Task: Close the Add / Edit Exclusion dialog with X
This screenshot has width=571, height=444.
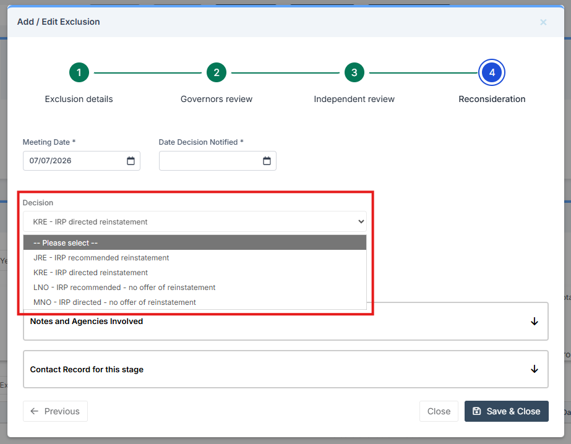Action: tap(543, 22)
